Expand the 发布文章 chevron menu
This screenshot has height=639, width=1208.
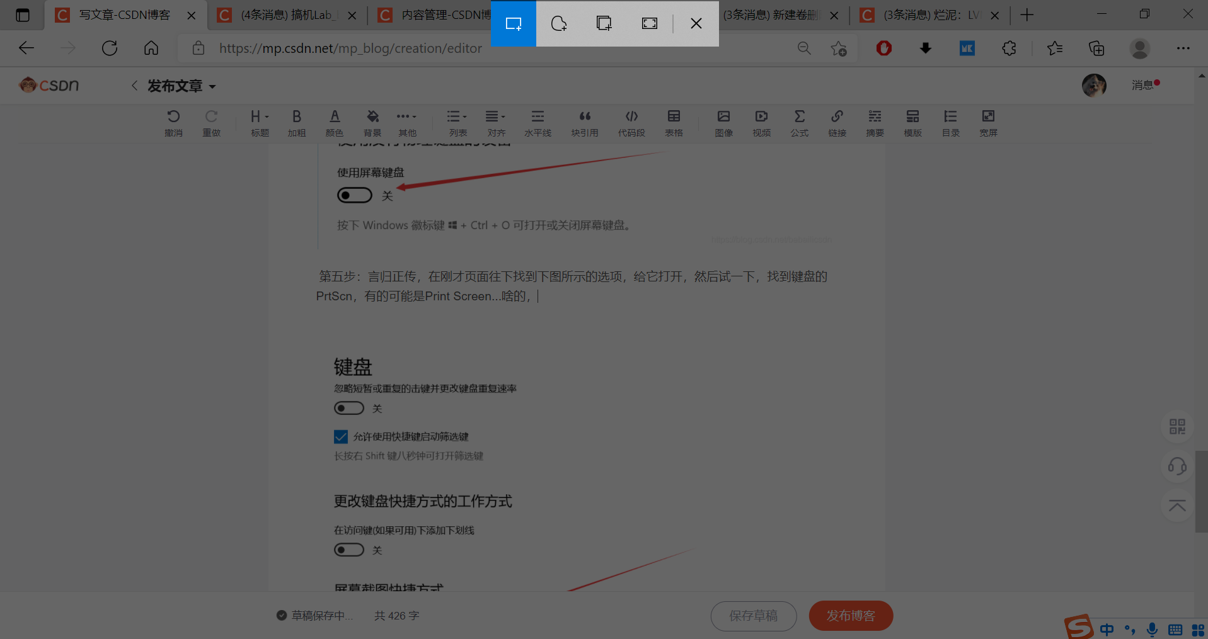click(212, 86)
